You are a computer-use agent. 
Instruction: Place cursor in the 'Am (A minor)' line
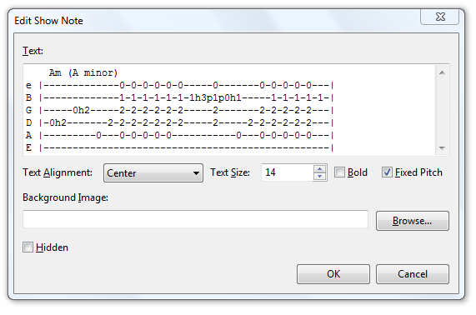[x=83, y=72]
